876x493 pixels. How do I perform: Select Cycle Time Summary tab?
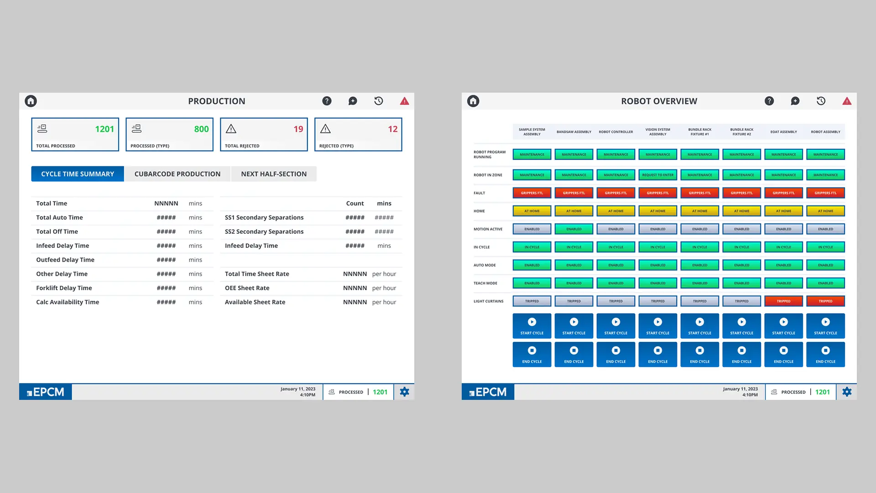(x=78, y=174)
